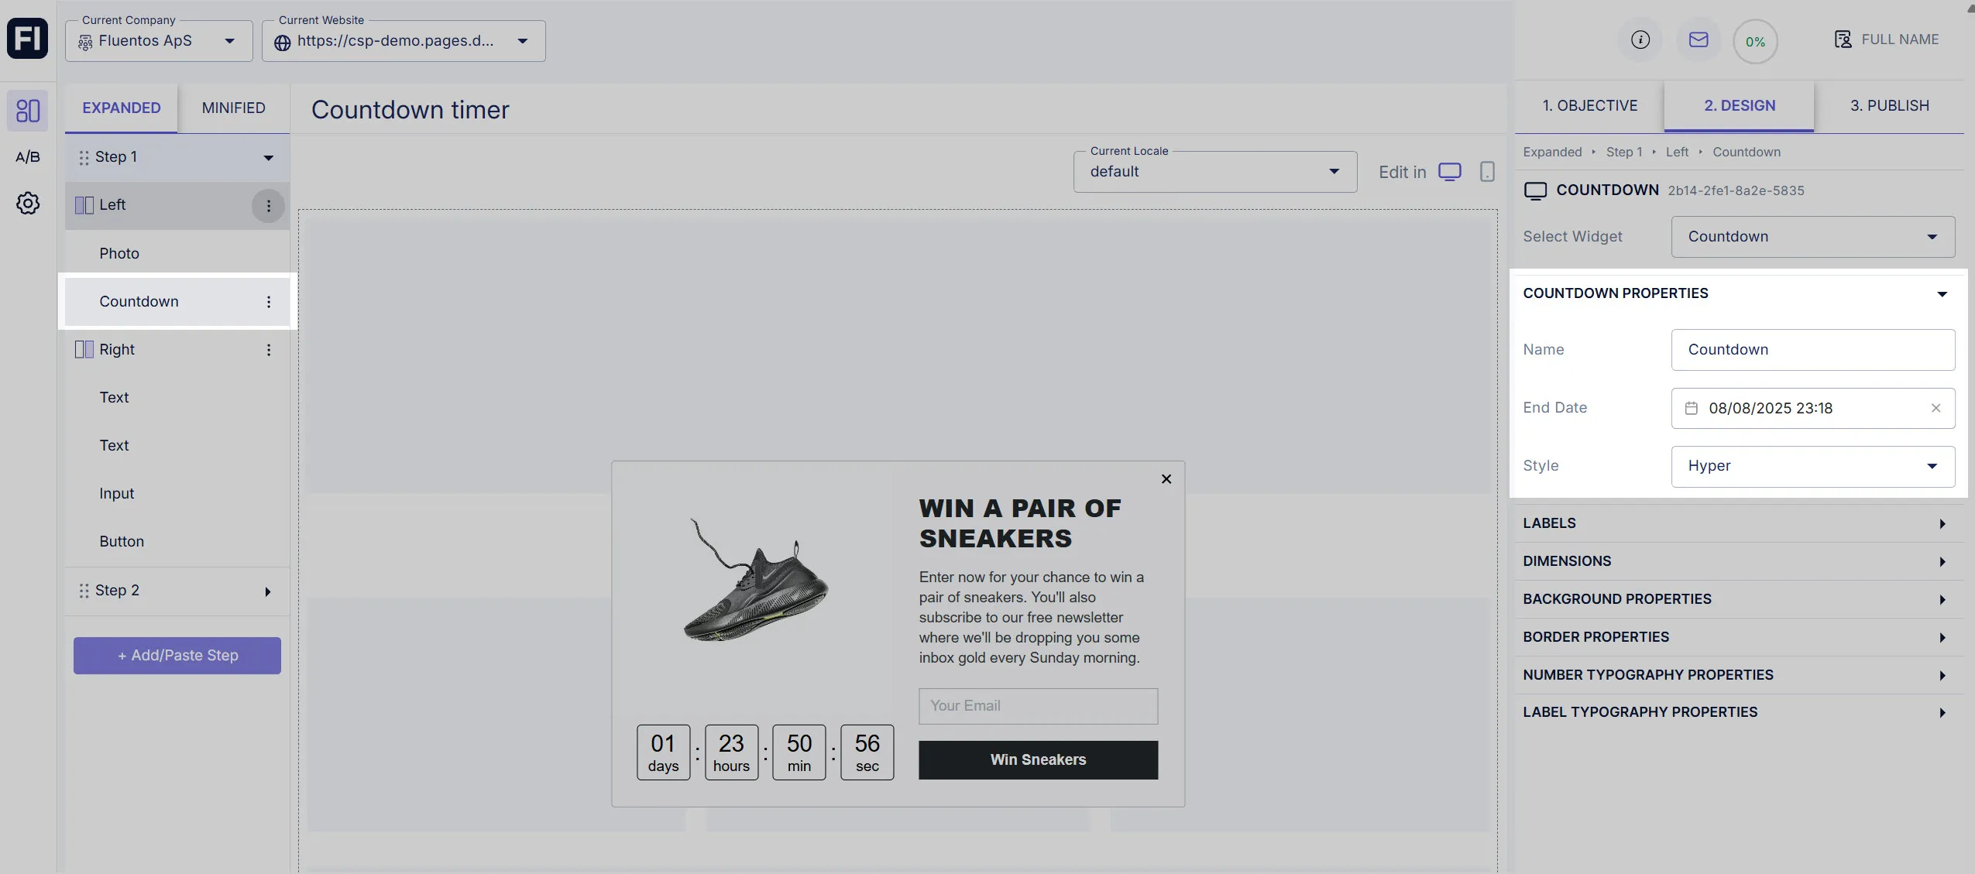Clear the End Date value
The height and width of the screenshot is (874, 1975).
[x=1935, y=408]
